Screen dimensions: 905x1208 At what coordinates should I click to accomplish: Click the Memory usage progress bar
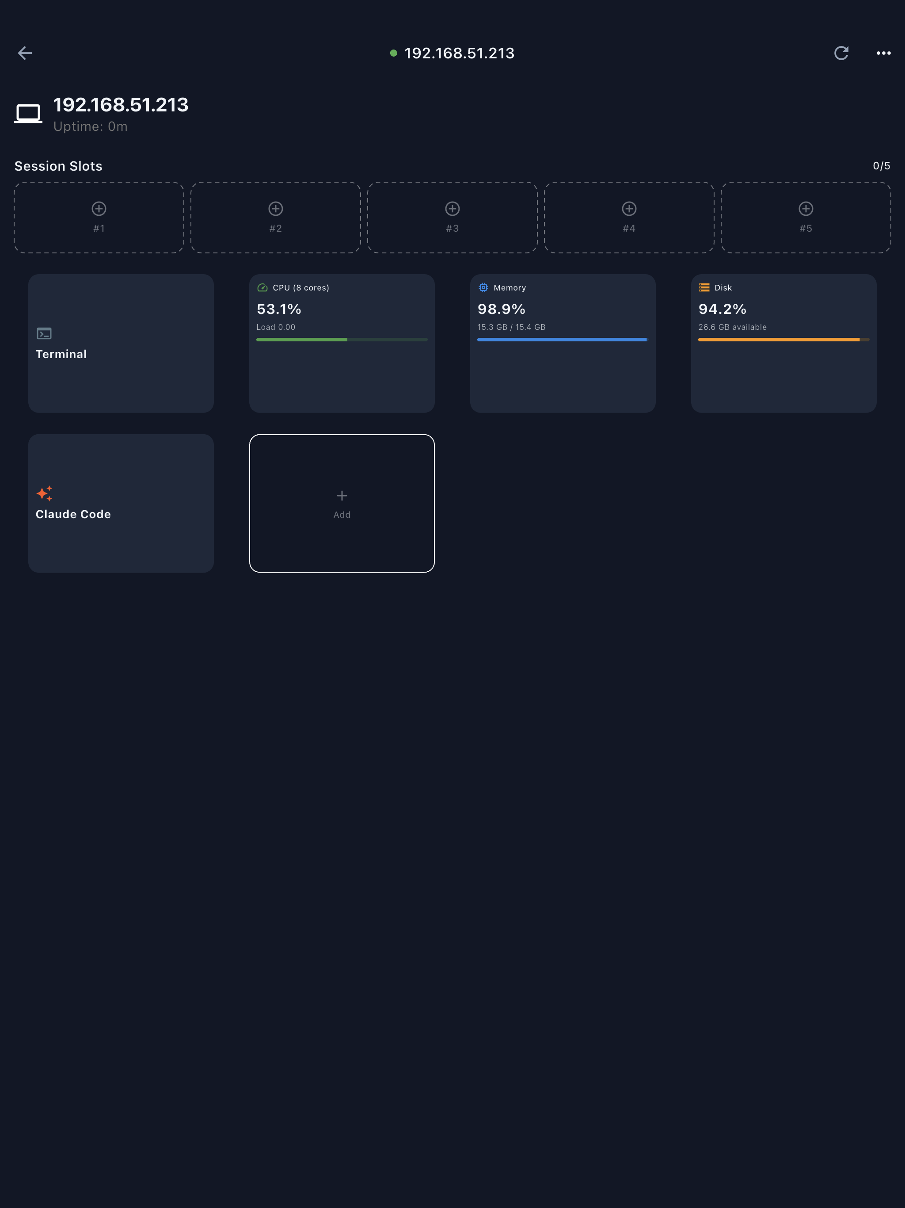pyautogui.click(x=562, y=340)
